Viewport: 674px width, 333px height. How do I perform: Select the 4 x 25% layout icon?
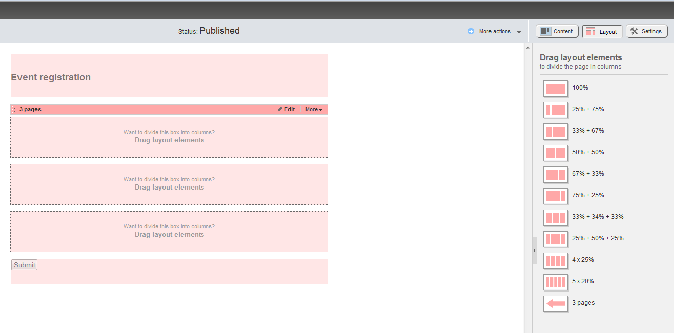[x=555, y=260]
